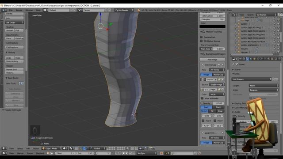The height and width of the screenshot is (159, 283).
Task: Toggle the Background Images checkbox
Action: [x=204, y=54]
